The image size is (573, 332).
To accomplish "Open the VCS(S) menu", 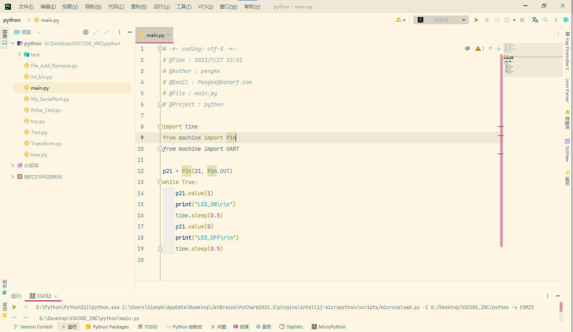I will point(206,7).
